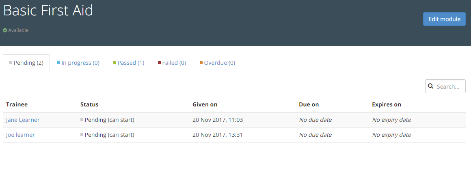This screenshot has width=471, height=189.
Task: Click the Trainee column header
Action: (x=17, y=104)
